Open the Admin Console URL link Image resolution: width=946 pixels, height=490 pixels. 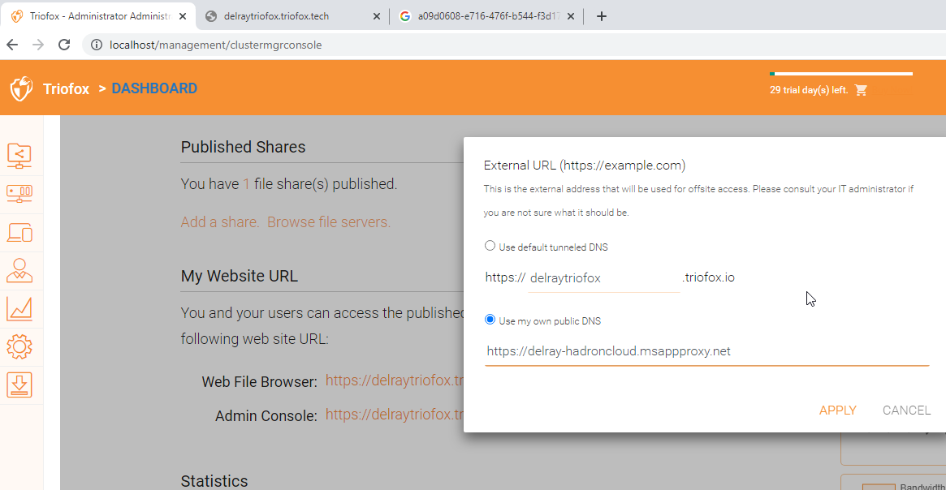point(395,415)
